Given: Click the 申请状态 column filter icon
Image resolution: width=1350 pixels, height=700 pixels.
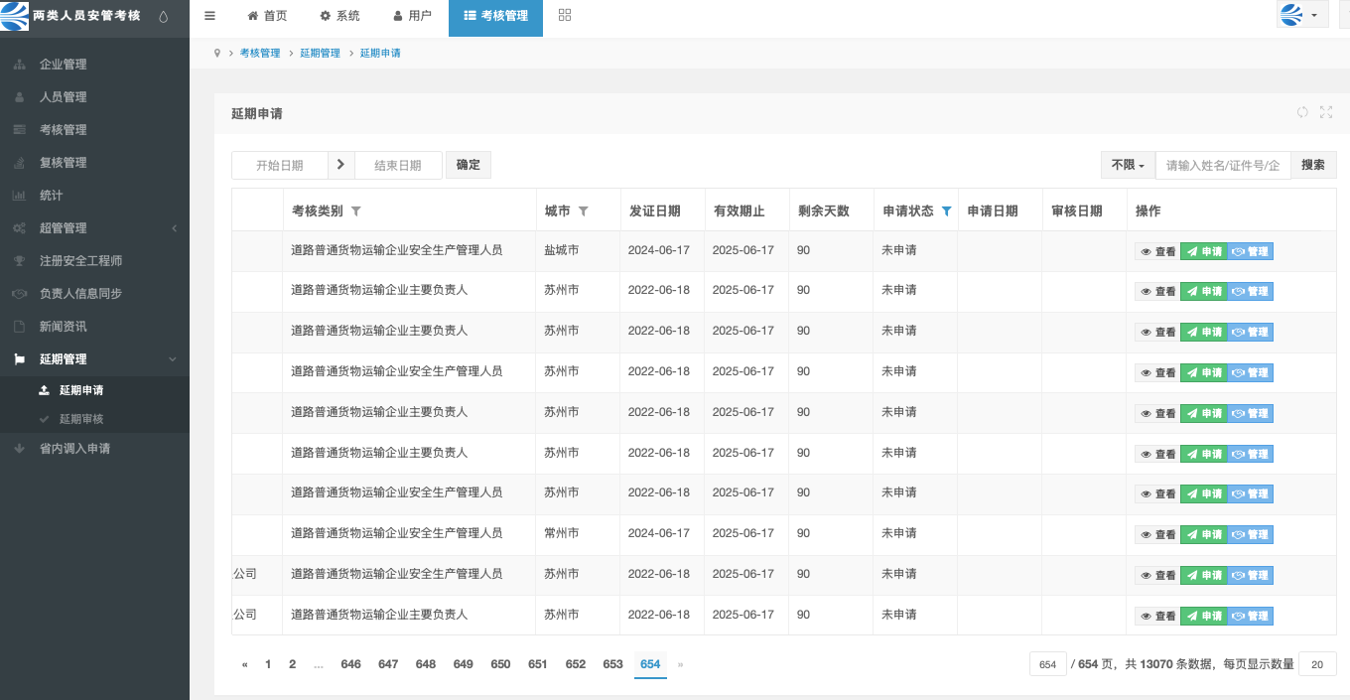Looking at the screenshot, I should point(946,211).
